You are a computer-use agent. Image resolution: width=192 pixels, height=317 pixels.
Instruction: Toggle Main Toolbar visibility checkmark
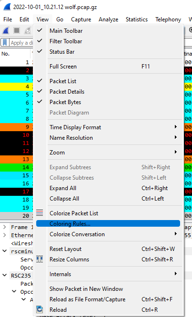[40, 30]
